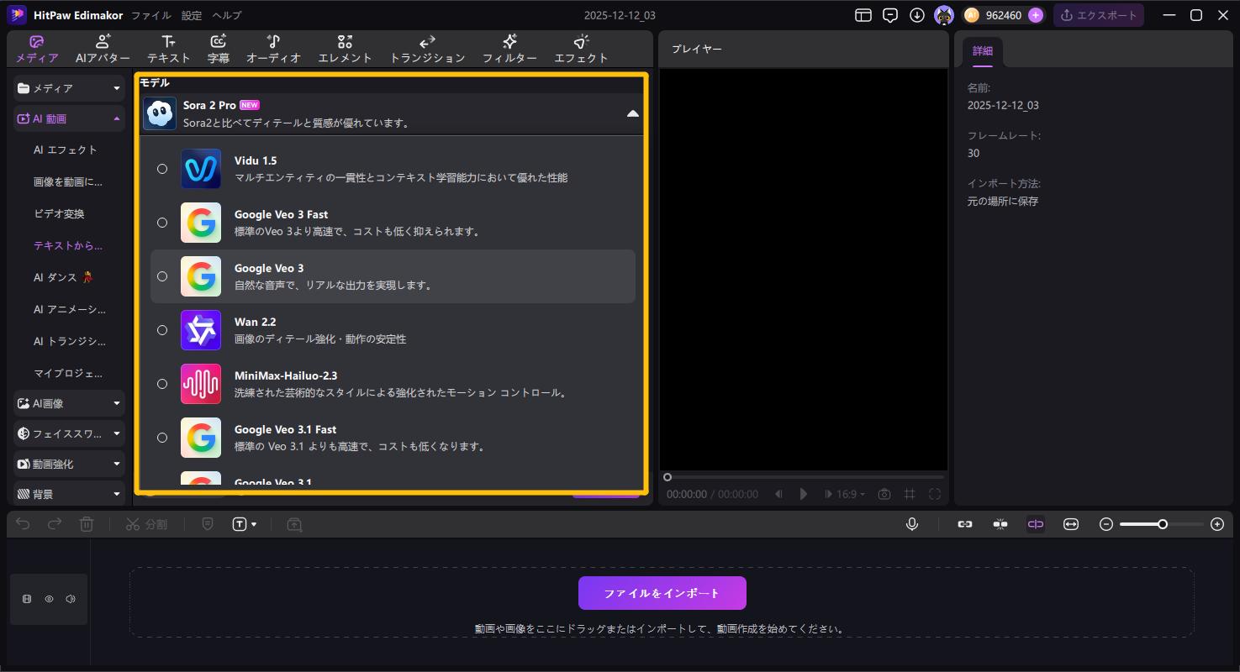Click the ファイルをインポート button
The image size is (1240, 672).
point(662,592)
